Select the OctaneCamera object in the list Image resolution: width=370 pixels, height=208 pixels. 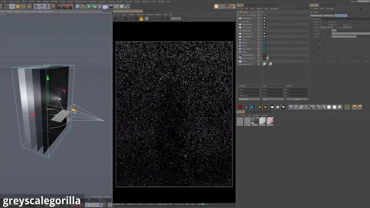[247, 55]
